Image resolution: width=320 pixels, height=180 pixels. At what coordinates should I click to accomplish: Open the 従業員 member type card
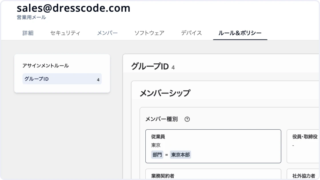(x=213, y=146)
